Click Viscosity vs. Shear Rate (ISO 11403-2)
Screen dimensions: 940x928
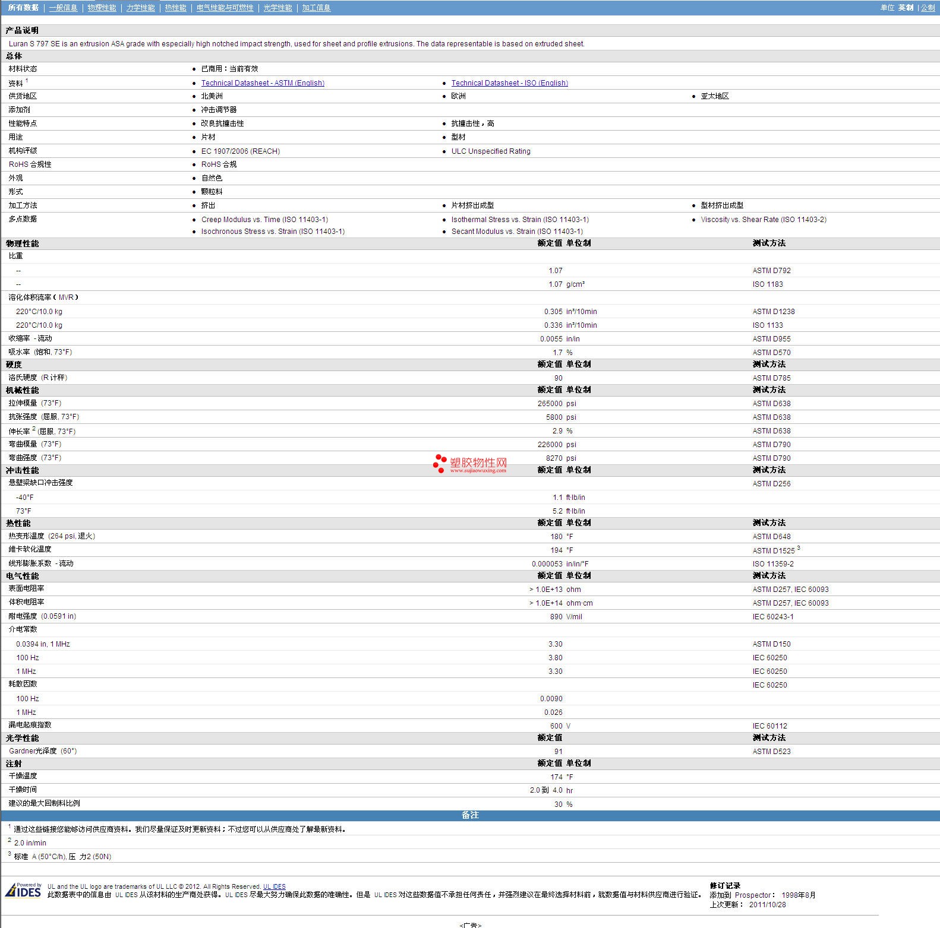click(764, 220)
